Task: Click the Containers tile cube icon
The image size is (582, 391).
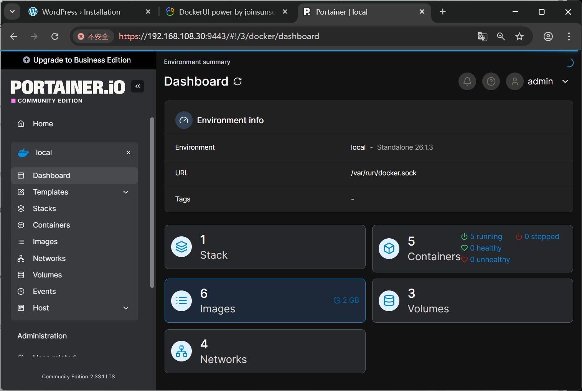Action: tap(389, 249)
